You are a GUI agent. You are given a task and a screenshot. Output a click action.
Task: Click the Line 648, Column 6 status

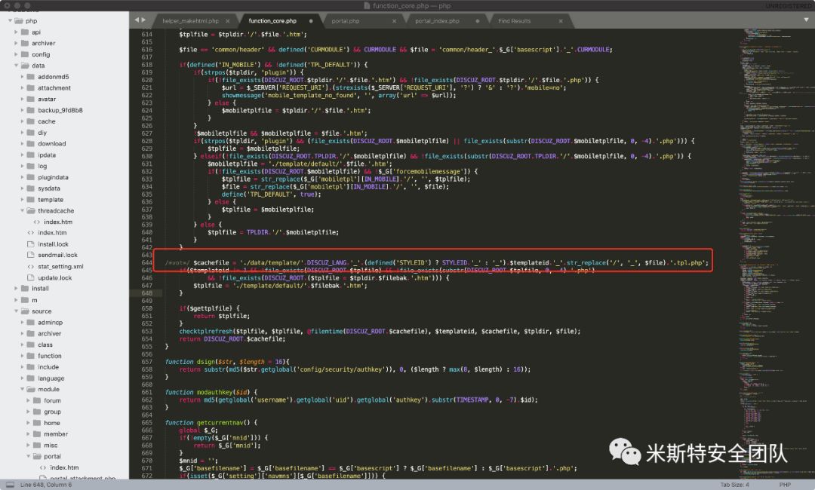point(46,485)
